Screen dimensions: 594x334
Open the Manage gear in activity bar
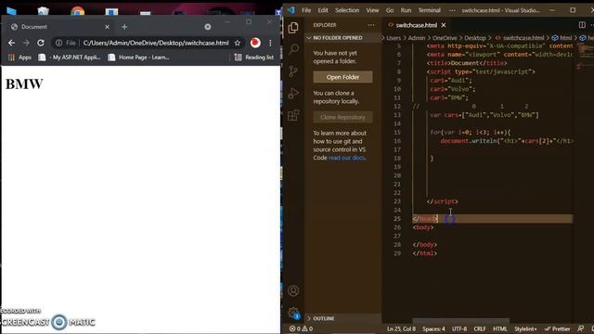[293, 313]
